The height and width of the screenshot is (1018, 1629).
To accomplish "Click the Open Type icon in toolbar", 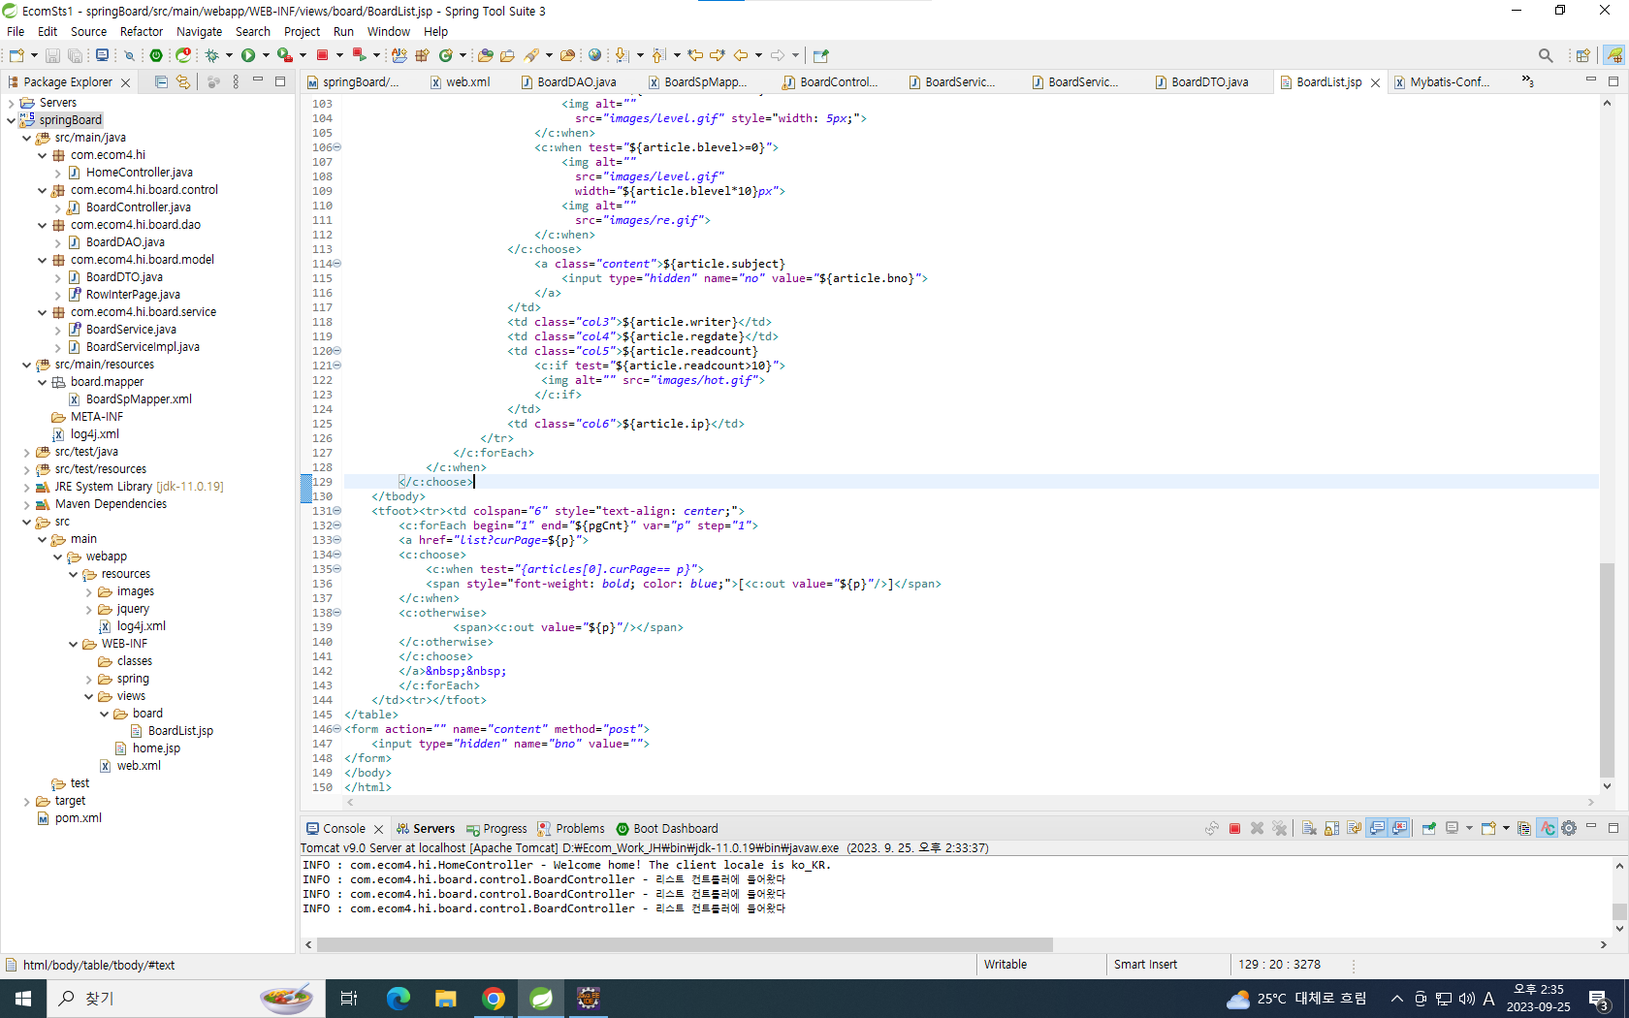I will pyautogui.click(x=486, y=55).
